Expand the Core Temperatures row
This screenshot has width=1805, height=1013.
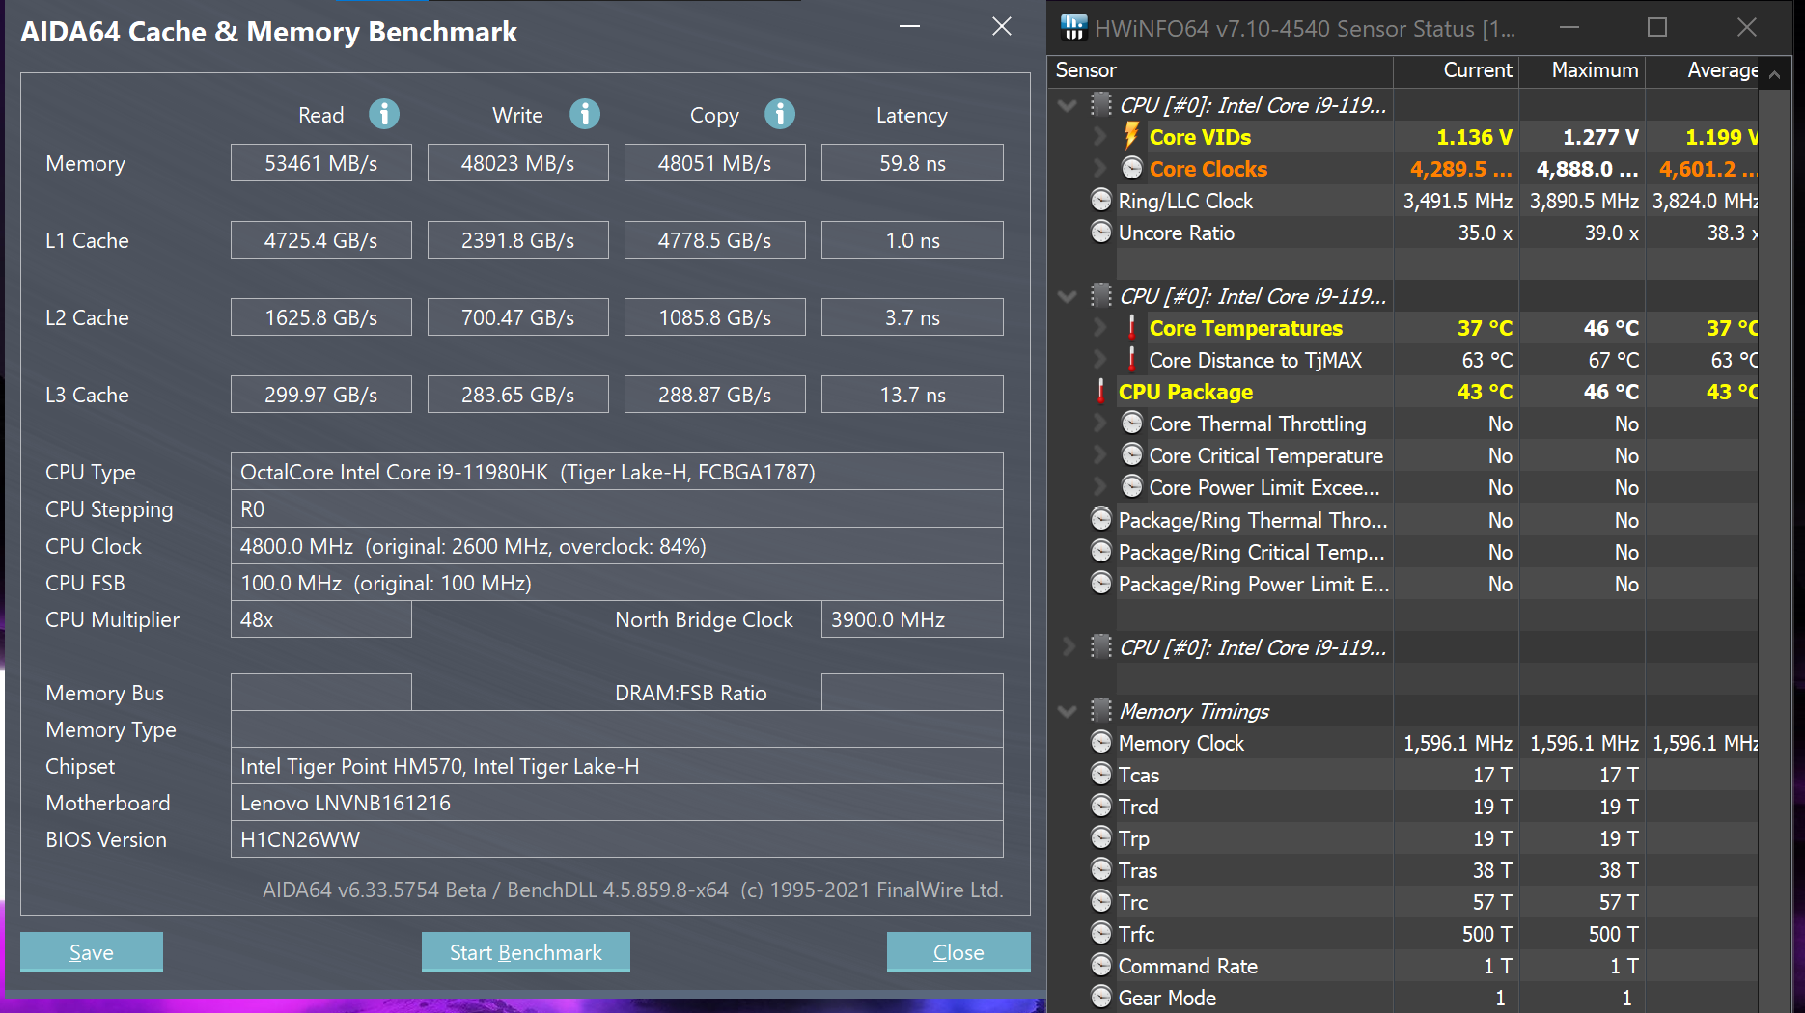pos(1099,328)
